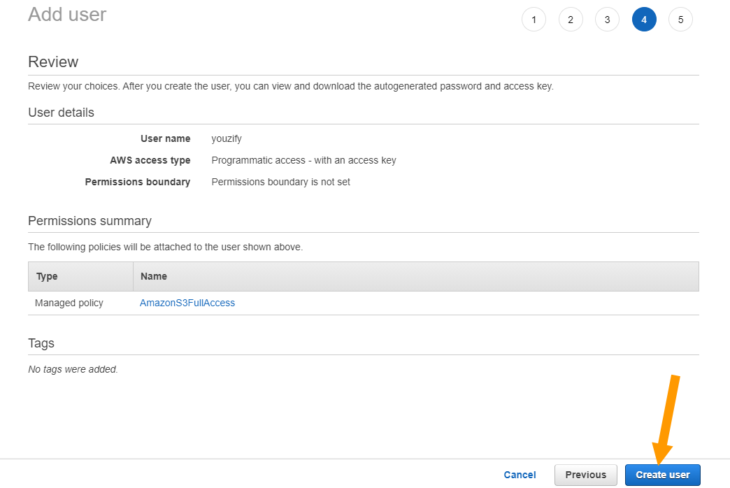The width and height of the screenshot is (730, 488).
Task: Click the 'No tags were added.' text
Action: pos(73,369)
